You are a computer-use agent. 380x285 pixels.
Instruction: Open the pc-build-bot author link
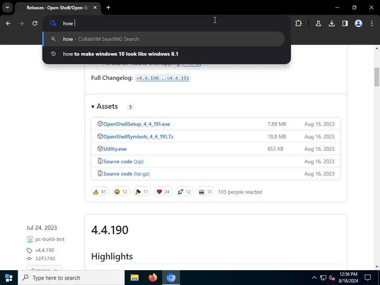[x=50, y=239]
